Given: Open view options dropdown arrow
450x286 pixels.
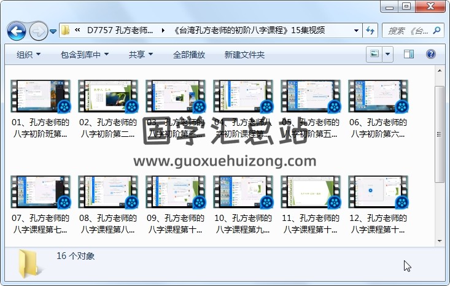Looking at the screenshot, I should click(387, 54).
